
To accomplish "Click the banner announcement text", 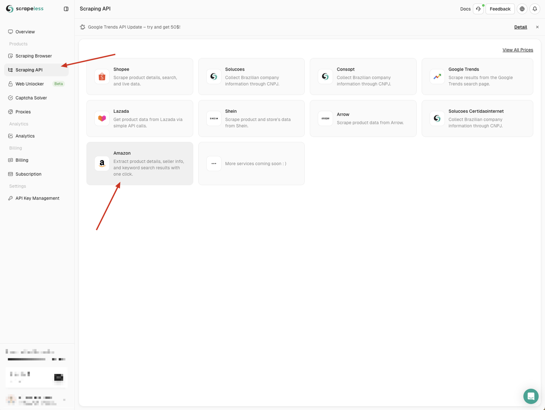I will 134,27.
